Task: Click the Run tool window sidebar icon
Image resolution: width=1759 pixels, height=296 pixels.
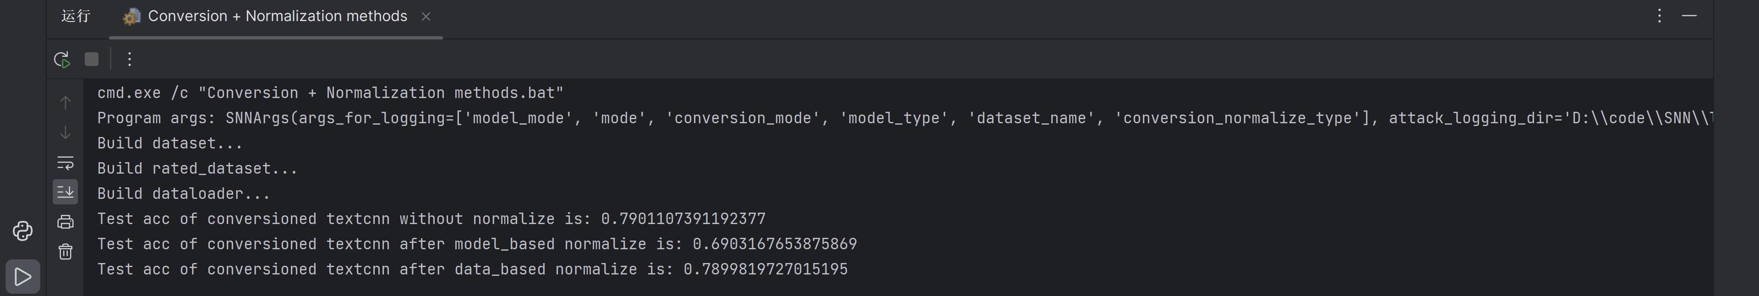Action: pyautogui.click(x=22, y=277)
